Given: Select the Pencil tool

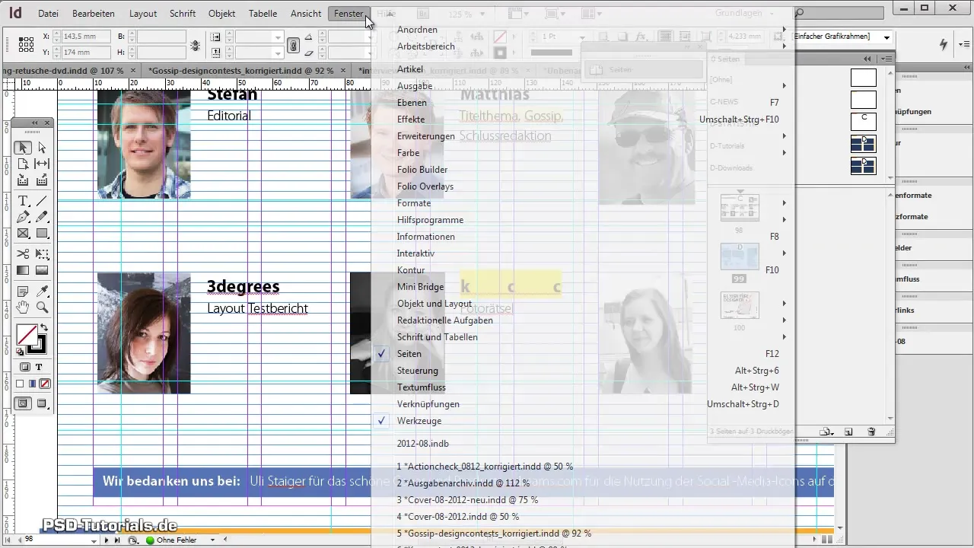Looking at the screenshot, I should 42,217.
